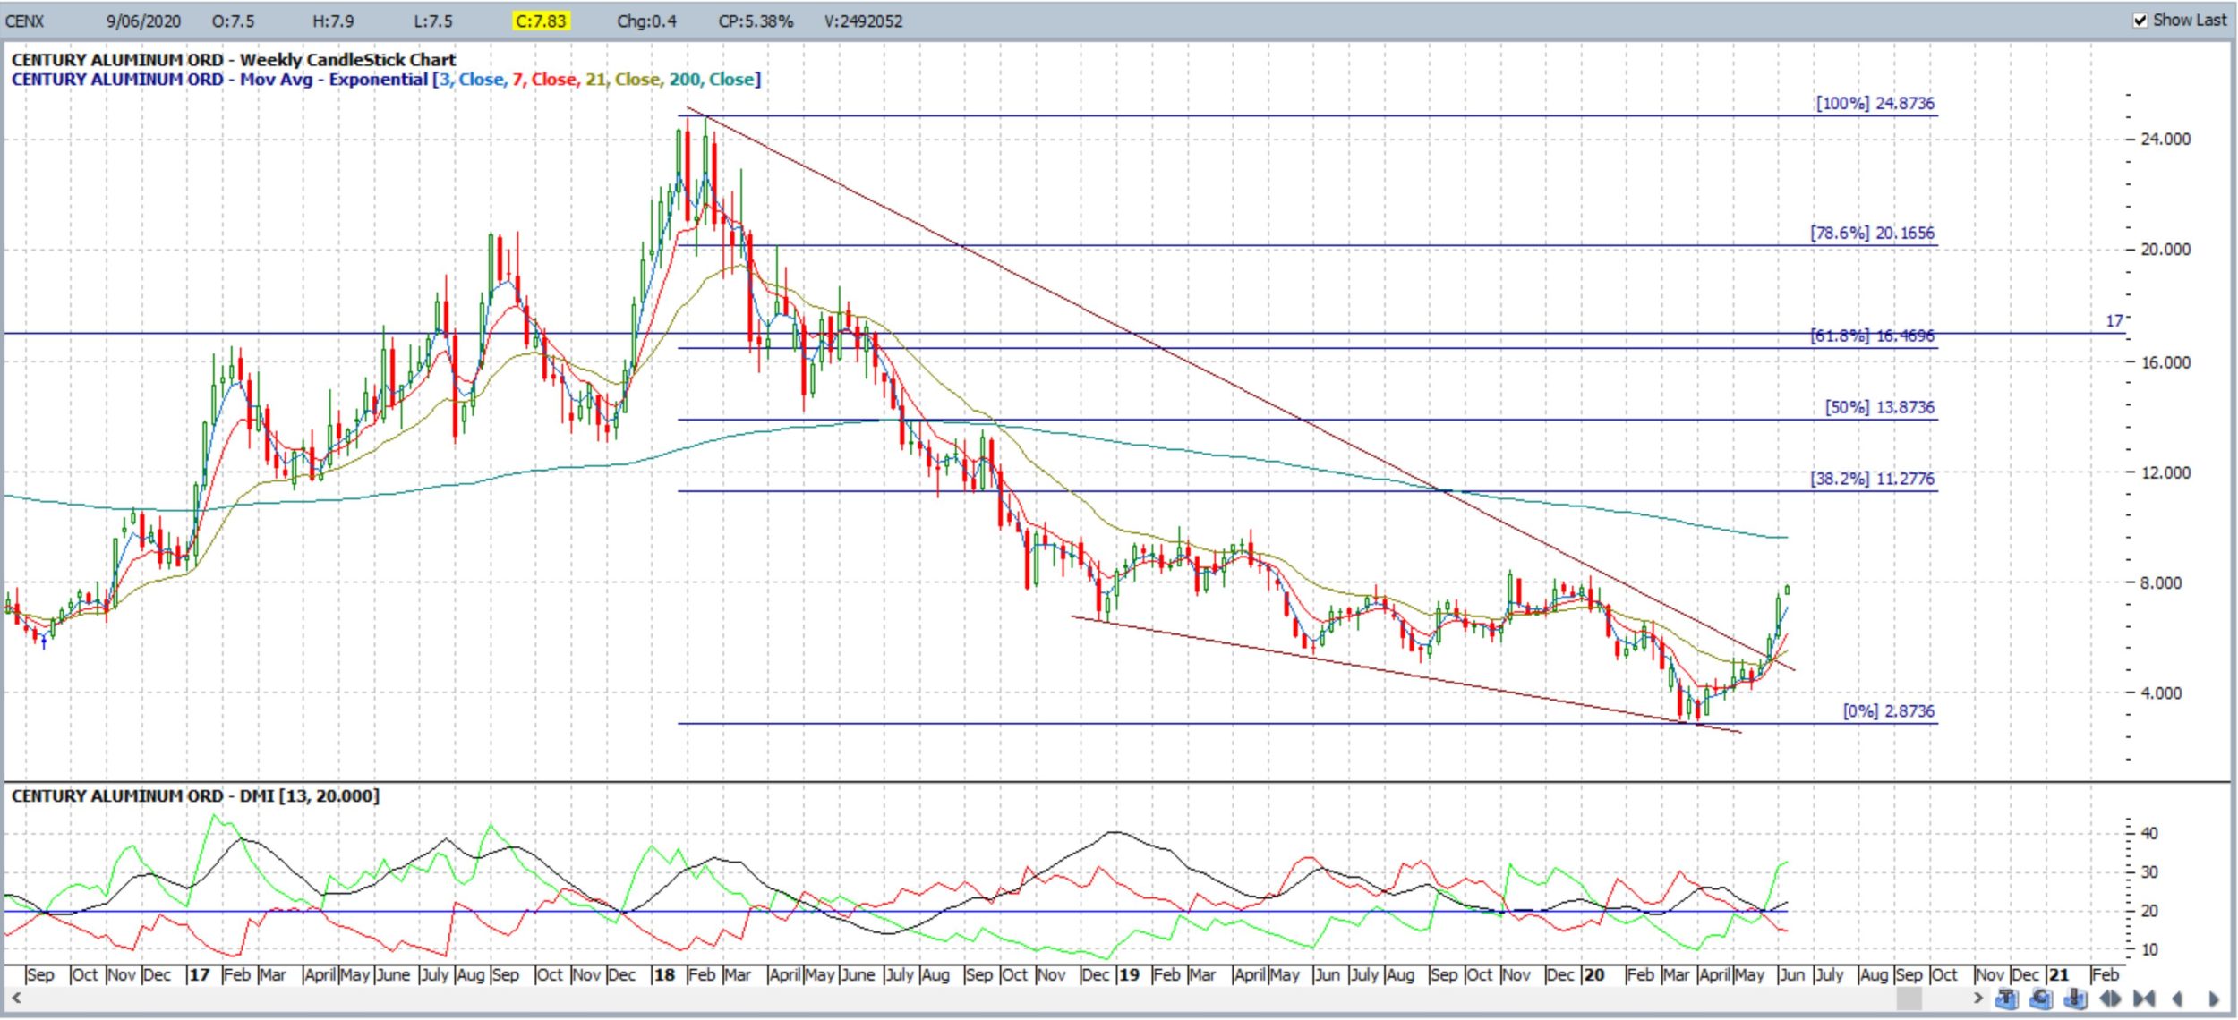Image resolution: width=2238 pixels, height=1020 pixels.
Task: Click the 24.000 price axis label
Action: 2165,139
